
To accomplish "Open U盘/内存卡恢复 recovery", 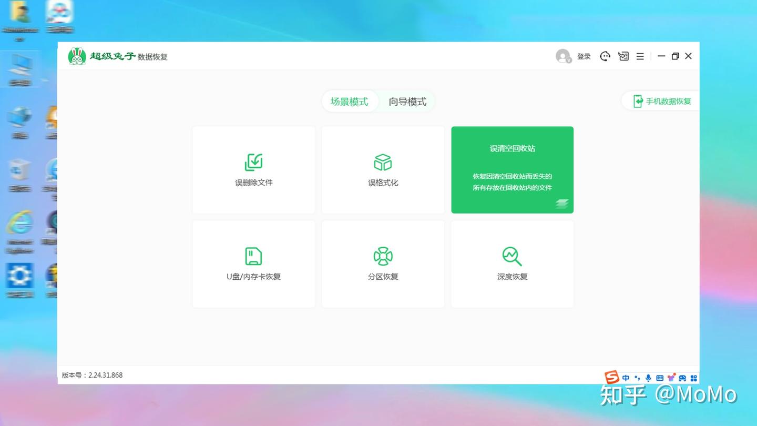I will click(254, 264).
